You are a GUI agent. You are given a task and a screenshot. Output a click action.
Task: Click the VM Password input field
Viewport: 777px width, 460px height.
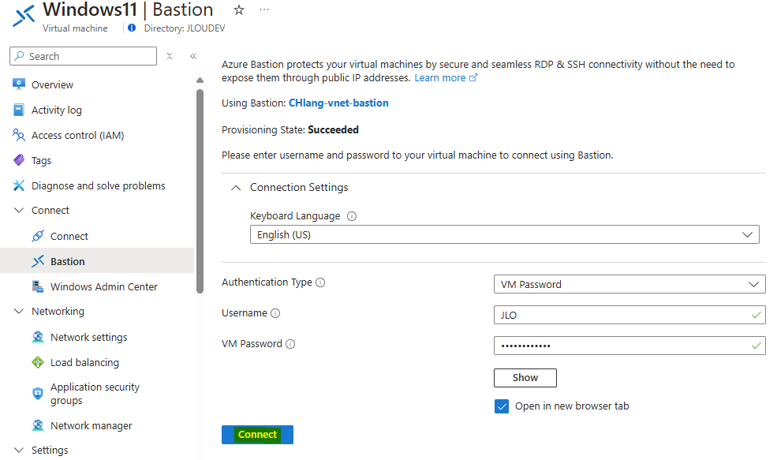click(629, 346)
